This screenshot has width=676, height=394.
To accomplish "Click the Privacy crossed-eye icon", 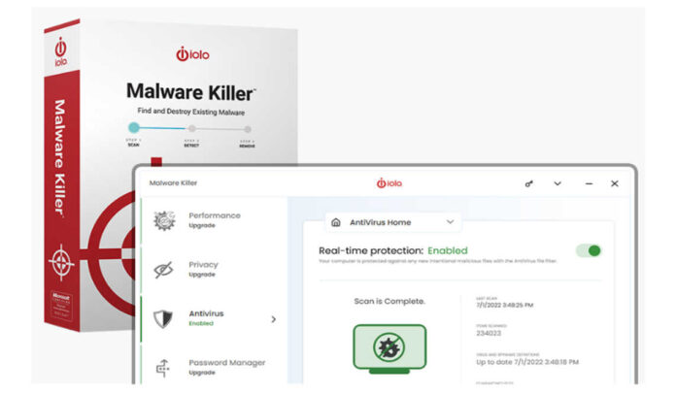I will [x=163, y=270].
